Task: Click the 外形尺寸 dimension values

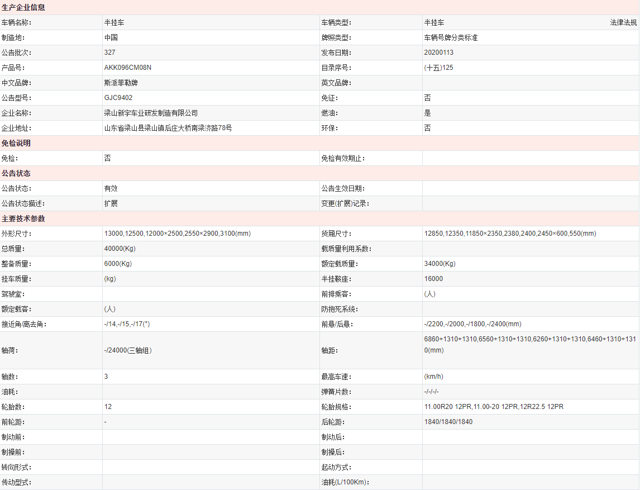Action: [x=177, y=234]
